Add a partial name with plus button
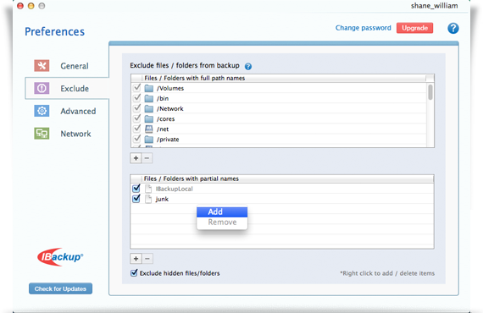This screenshot has height=313, width=483. coord(136,259)
